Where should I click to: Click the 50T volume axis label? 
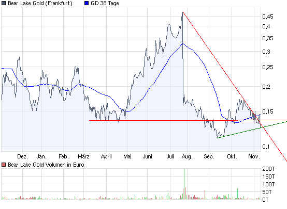[267, 192]
